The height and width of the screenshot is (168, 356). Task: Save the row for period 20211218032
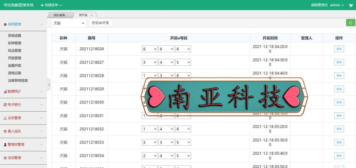point(339,129)
